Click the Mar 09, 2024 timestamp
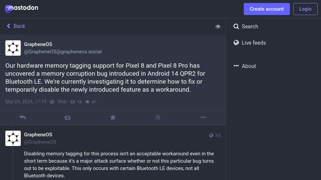321x180 pixels. [26, 102]
